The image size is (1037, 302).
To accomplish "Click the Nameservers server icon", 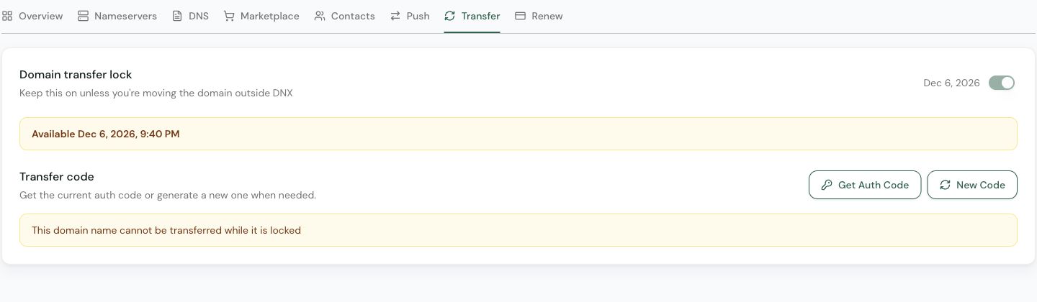I will [83, 16].
